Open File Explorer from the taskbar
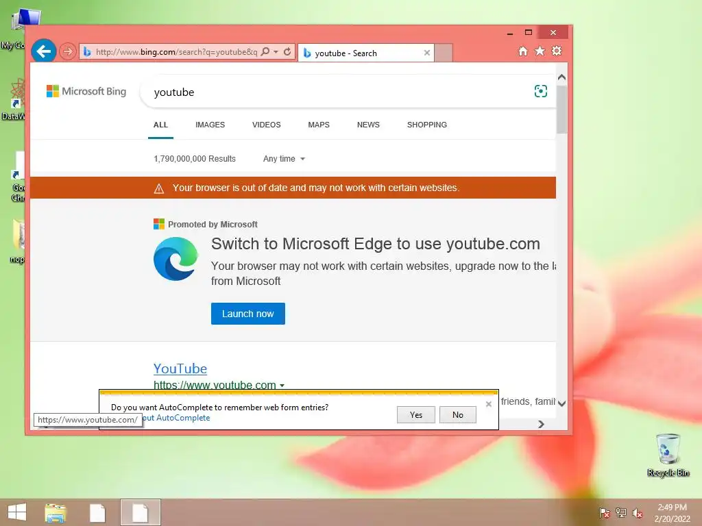The height and width of the screenshot is (526, 702). (x=56, y=512)
